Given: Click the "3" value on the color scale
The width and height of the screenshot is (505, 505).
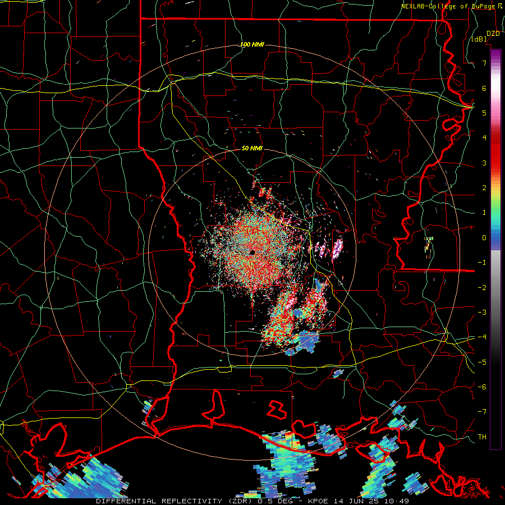Looking at the screenshot, I should [484, 163].
